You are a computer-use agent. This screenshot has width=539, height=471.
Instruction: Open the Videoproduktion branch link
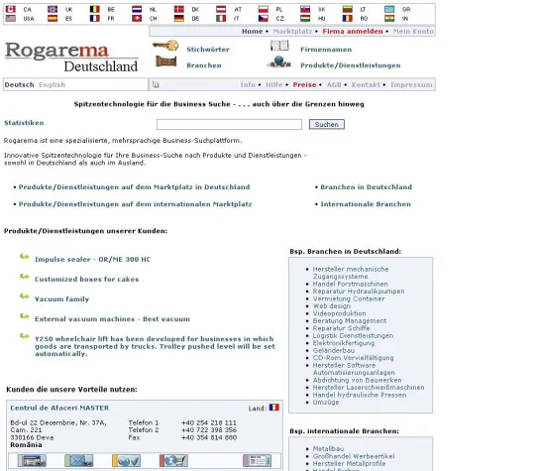339,313
